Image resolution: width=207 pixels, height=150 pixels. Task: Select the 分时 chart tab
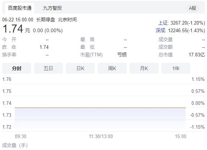tap(17, 68)
